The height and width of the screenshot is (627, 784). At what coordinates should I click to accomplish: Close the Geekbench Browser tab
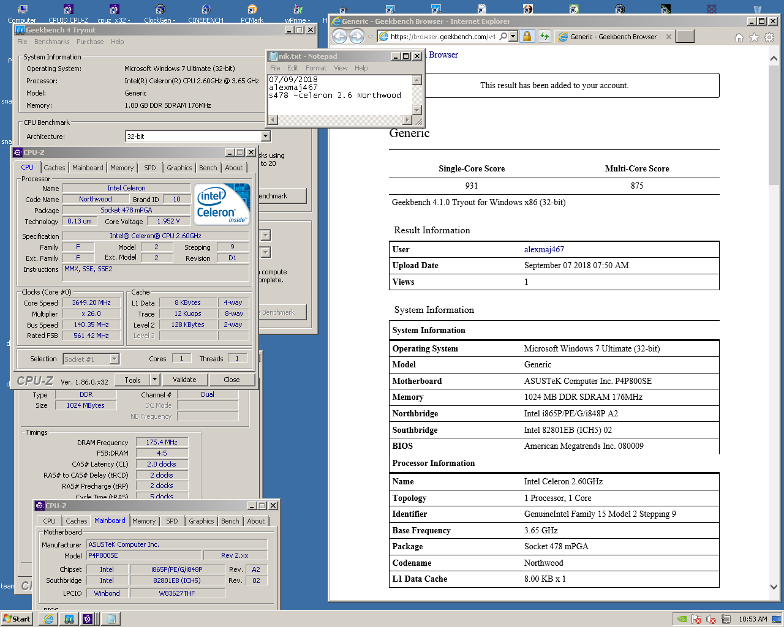[x=668, y=37]
